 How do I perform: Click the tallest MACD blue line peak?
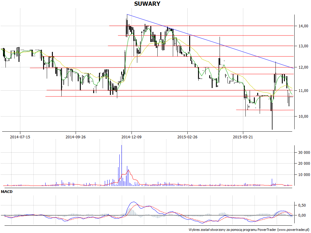click(134, 202)
